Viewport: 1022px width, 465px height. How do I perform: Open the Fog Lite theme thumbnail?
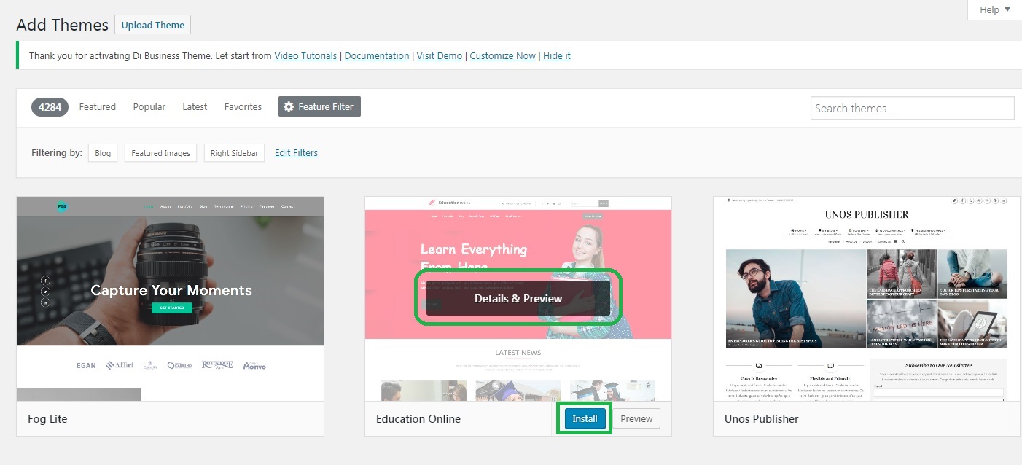click(x=170, y=298)
